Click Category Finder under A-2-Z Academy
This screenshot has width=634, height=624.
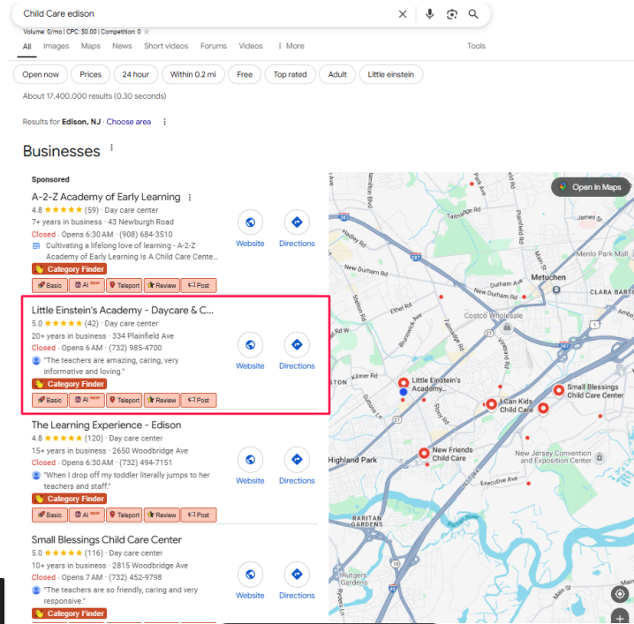(69, 269)
